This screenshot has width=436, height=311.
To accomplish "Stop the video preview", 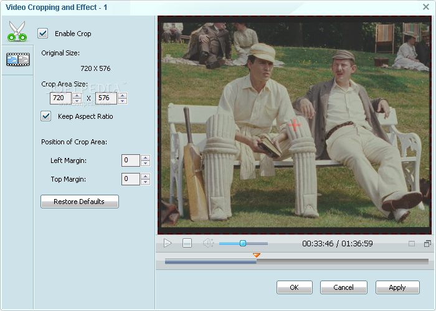I will (187, 243).
